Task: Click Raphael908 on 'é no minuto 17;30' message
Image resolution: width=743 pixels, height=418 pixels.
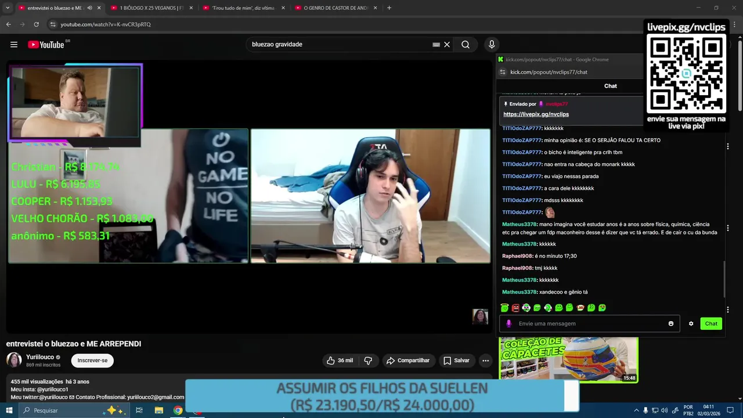Action: [517, 256]
